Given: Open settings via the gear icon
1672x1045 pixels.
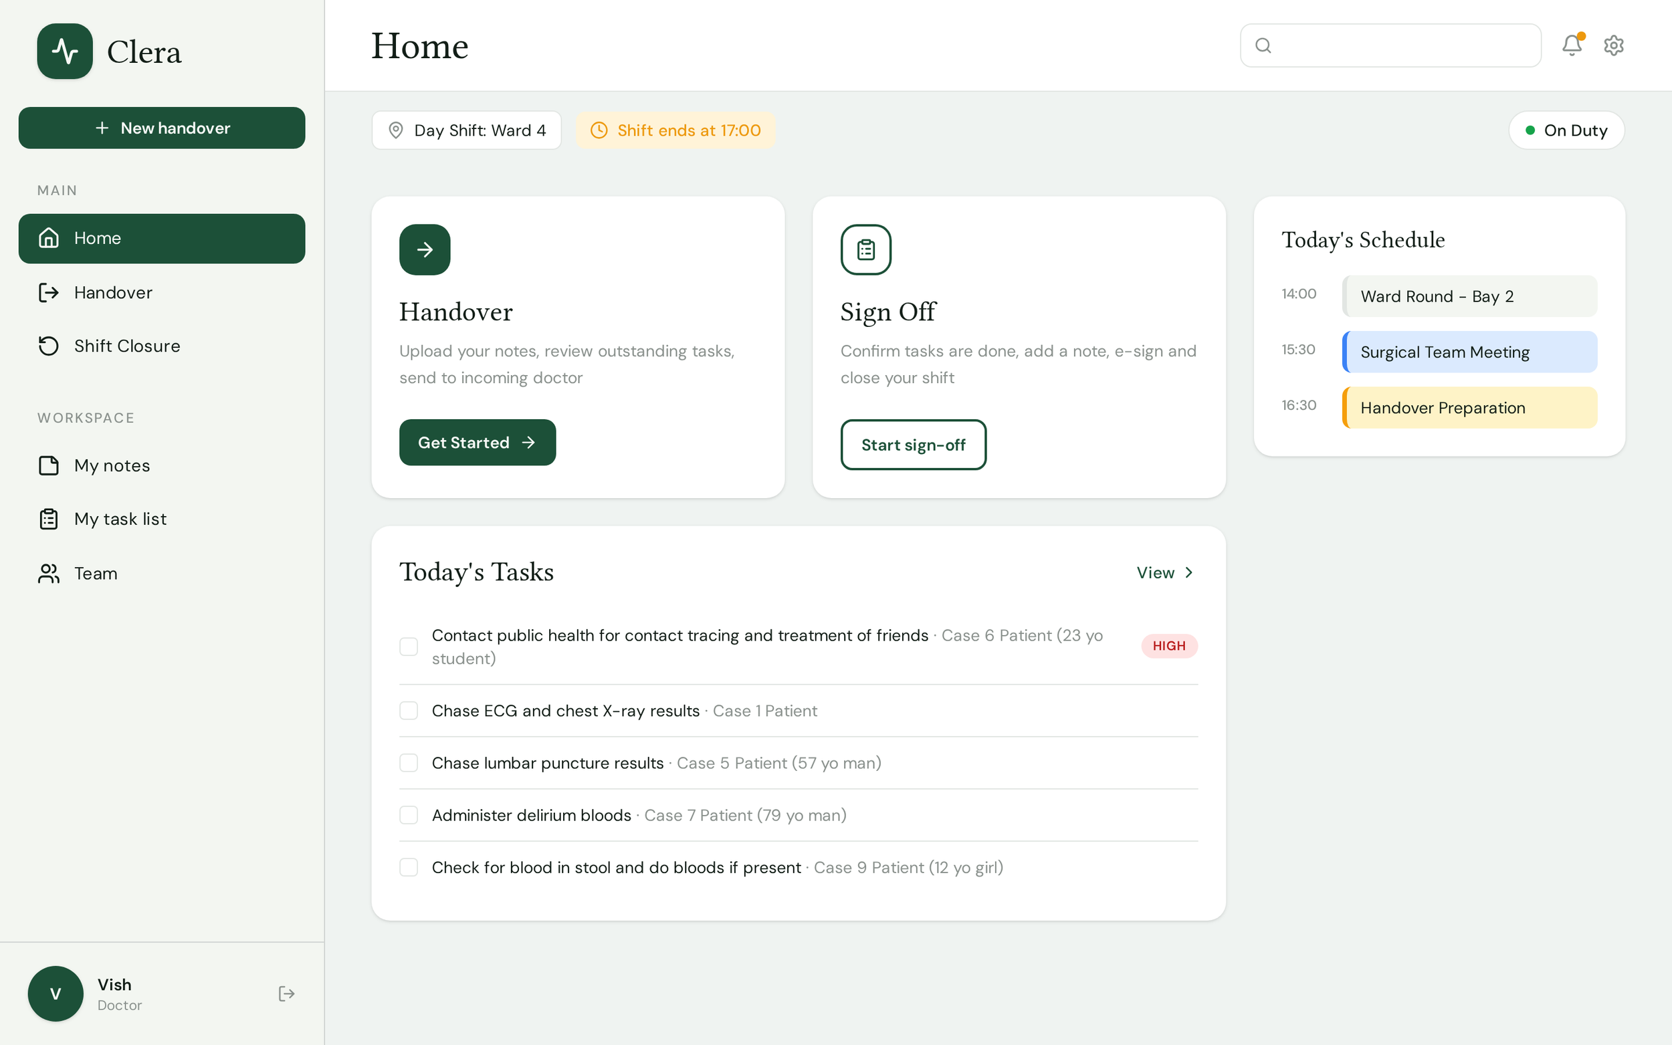Looking at the screenshot, I should click(x=1613, y=45).
